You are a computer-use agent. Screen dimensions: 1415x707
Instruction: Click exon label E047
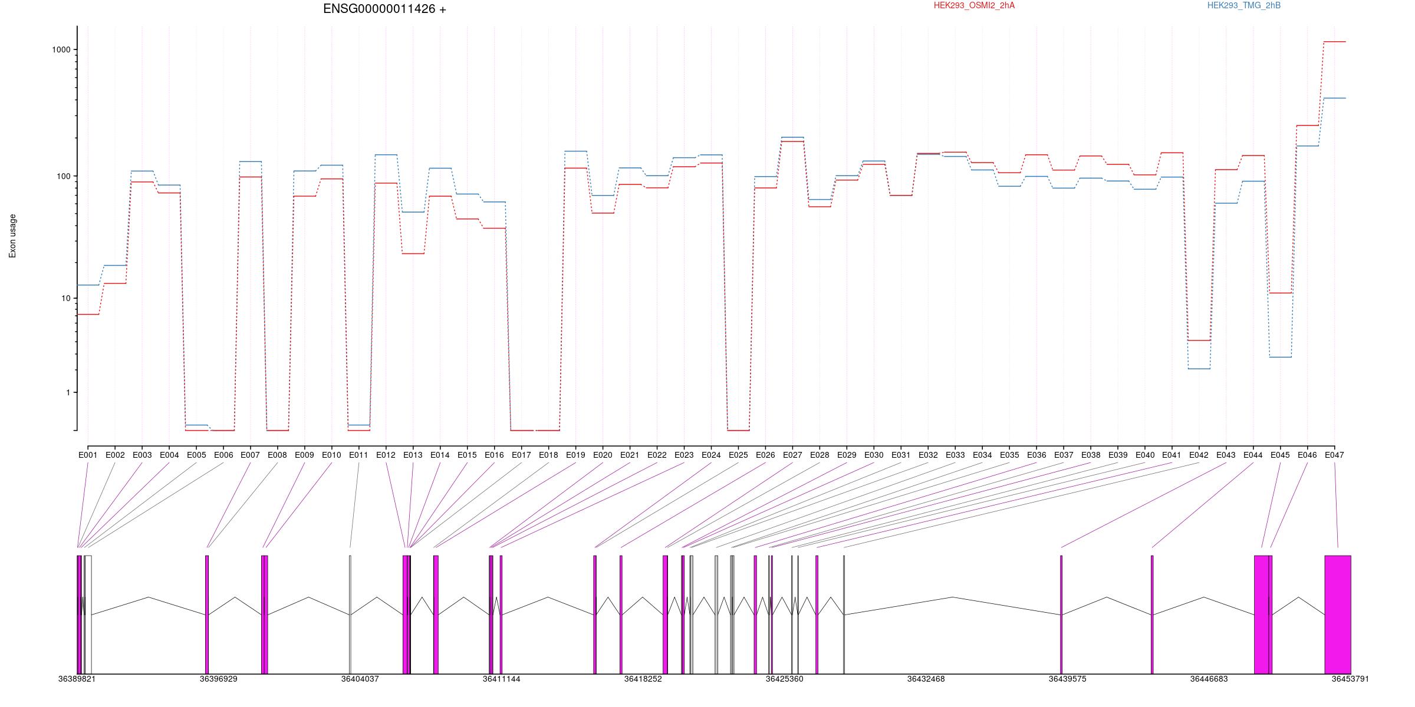click(x=1334, y=455)
